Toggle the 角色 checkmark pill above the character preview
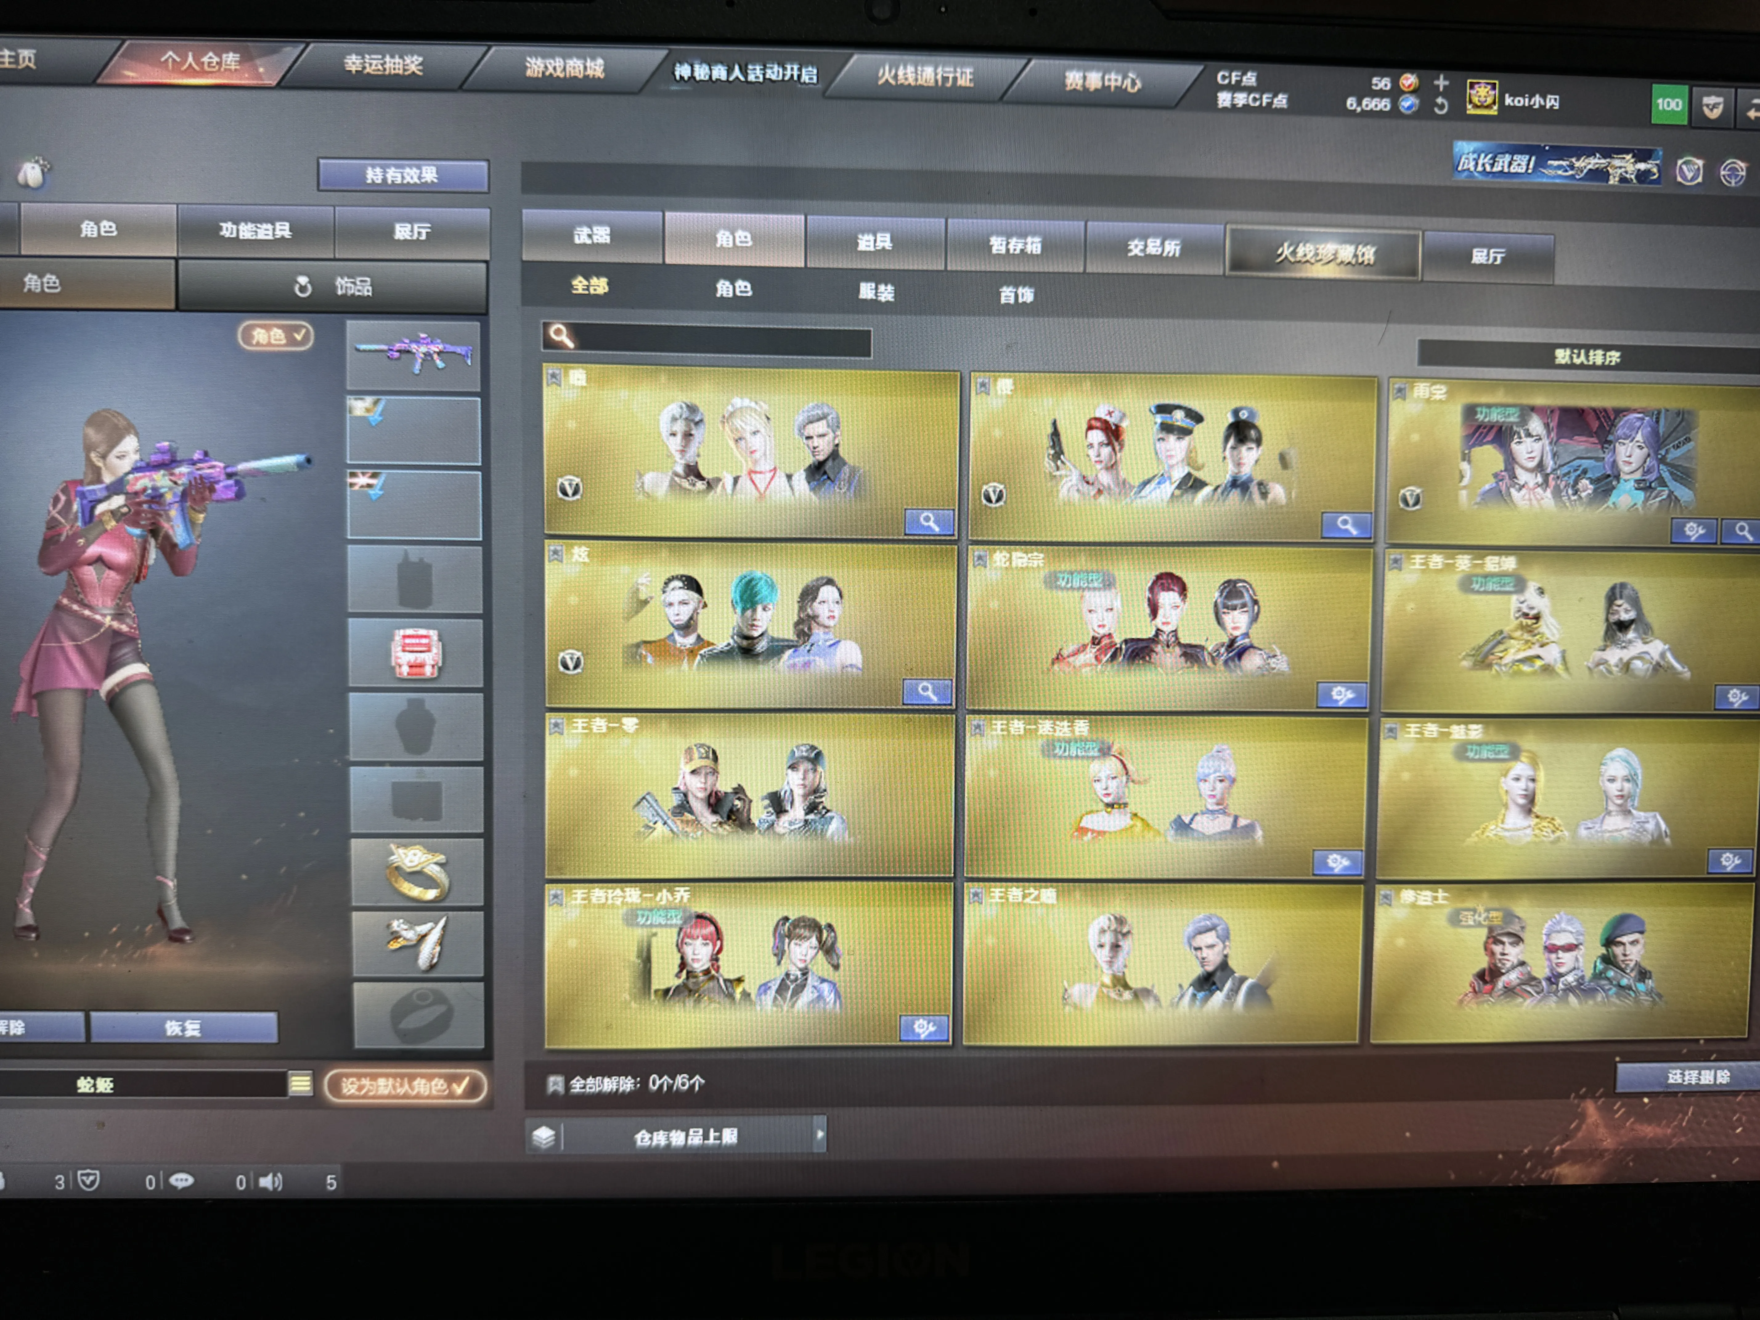The height and width of the screenshot is (1320, 1760). pos(275,336)
